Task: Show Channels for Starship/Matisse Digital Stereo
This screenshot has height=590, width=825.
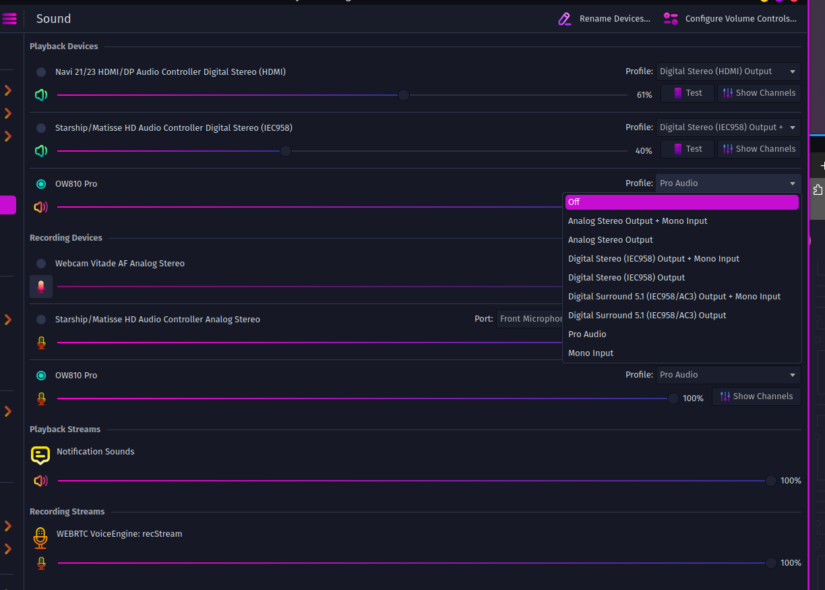Action: (x=759, y=149)
